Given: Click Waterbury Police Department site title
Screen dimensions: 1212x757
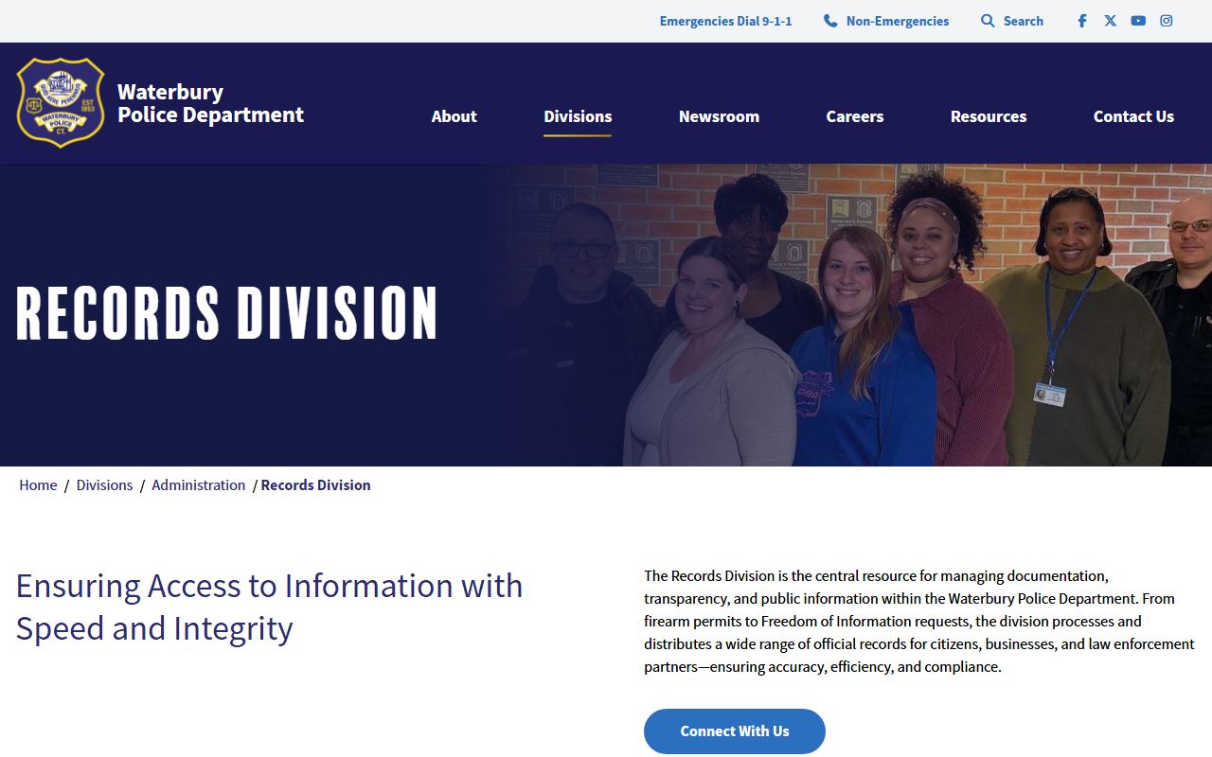Looking at the screenshot, I should click(x=210, y=104).
